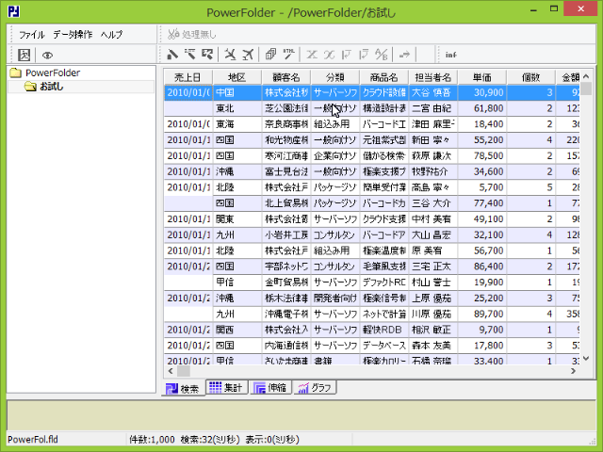Viewport: 603px width, 452px height.
Task: Select the 東北 region cell
Action: 236,108
